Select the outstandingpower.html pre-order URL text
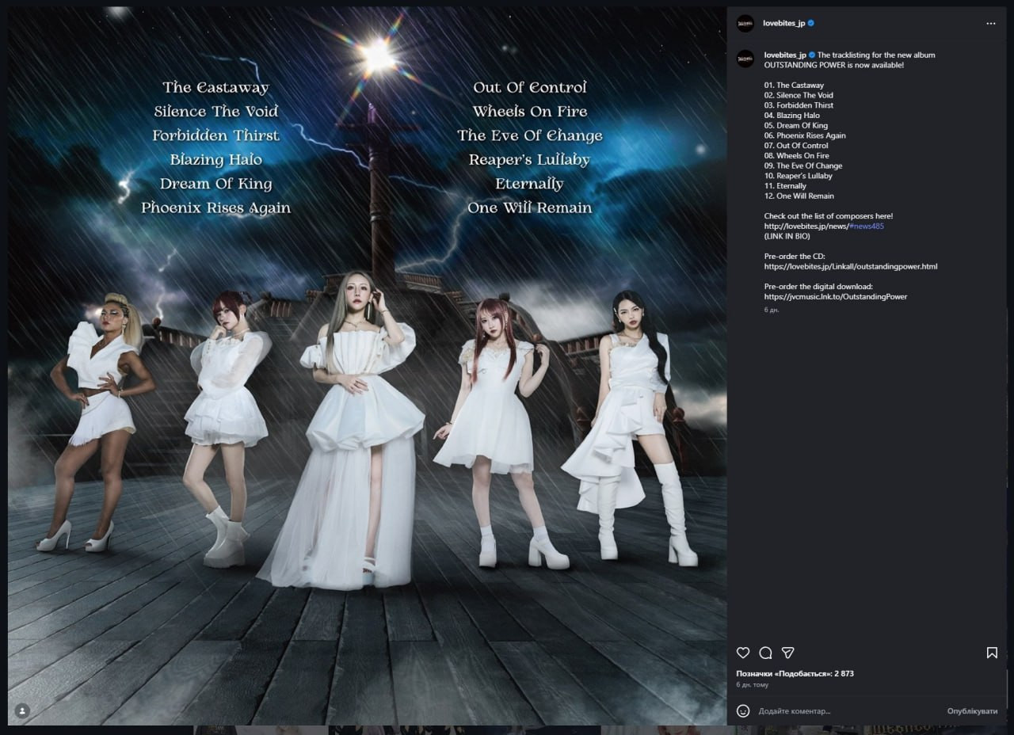This screenshot has width=1014, height=735. point(851,266)
